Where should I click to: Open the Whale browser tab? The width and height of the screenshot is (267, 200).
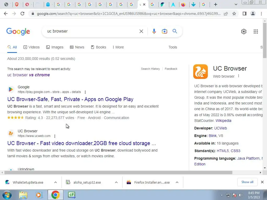(162, 5)
